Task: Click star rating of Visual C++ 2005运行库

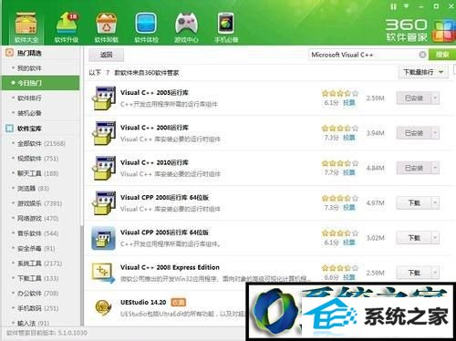Action: [x=340, y=93]
